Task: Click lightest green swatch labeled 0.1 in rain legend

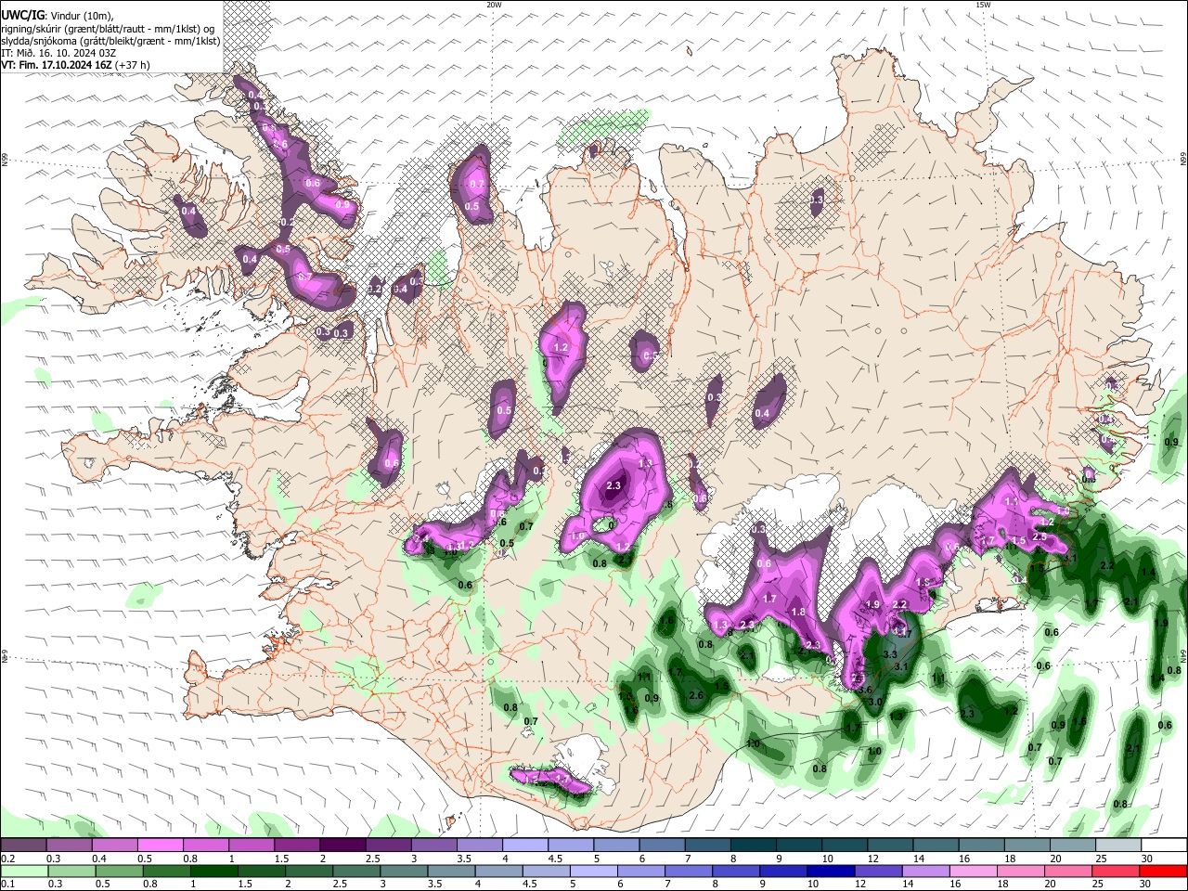Action: pos(23,871)
